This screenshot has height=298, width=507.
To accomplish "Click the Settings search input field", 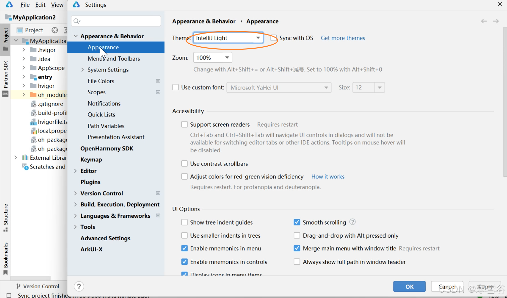I will 116,21.
